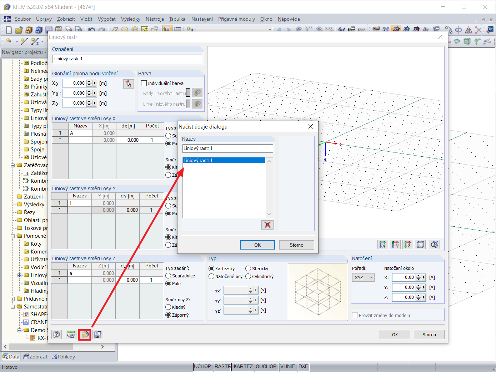Click the colored surface results icon

[x=457, y=41]
